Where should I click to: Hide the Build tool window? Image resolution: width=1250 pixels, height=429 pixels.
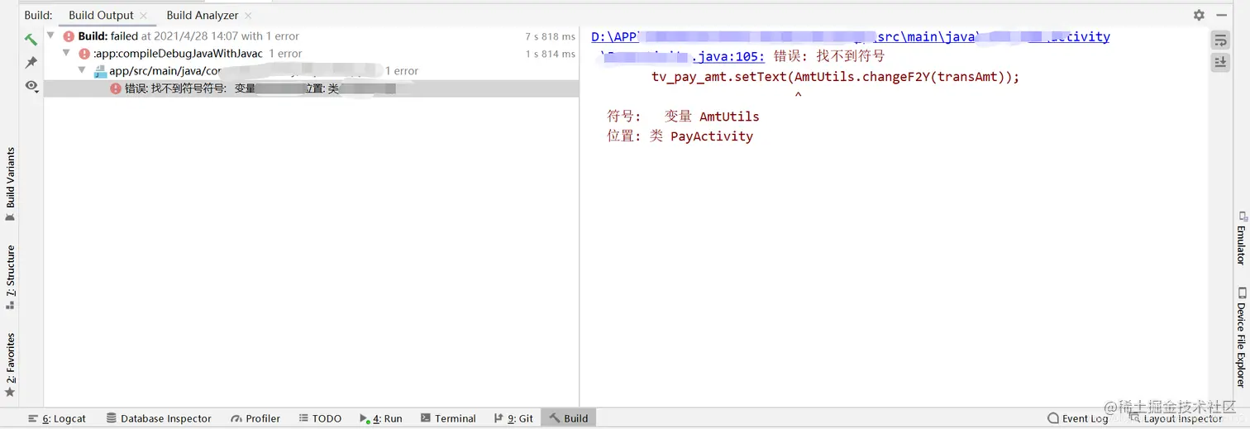pos(1222,15)
